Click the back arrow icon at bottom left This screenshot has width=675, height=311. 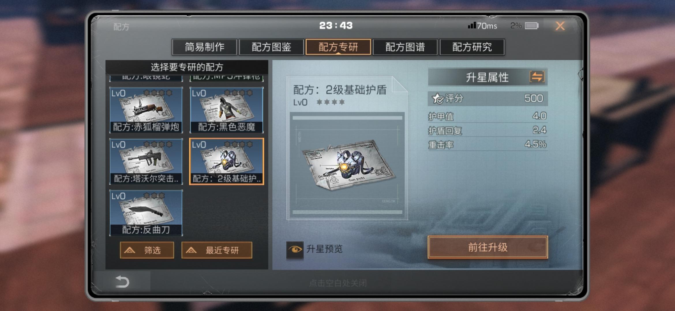tap(122, 281)
